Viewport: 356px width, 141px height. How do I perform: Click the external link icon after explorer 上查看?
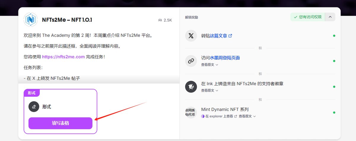[236, 116]
